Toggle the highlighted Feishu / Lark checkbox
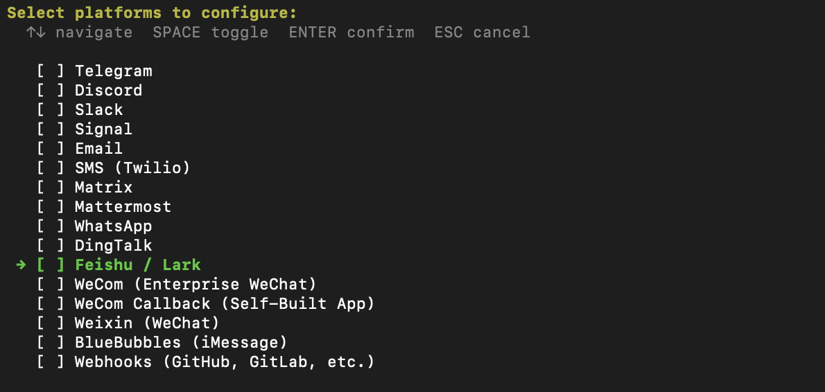Screen dimensions: 825x392 point(51,265)
